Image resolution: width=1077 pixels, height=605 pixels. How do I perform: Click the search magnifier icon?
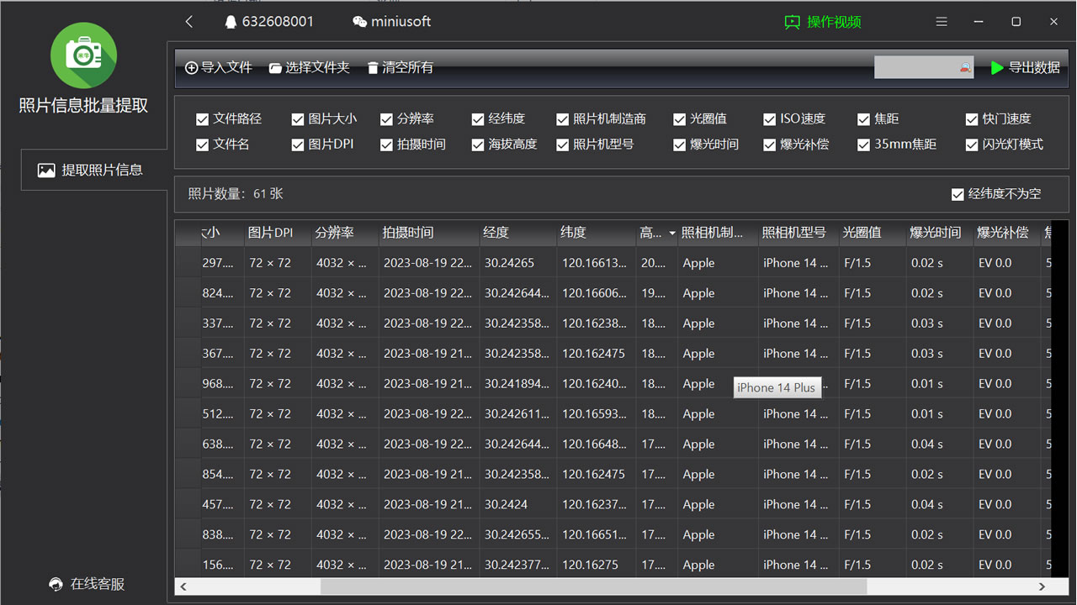click(966, 68)
